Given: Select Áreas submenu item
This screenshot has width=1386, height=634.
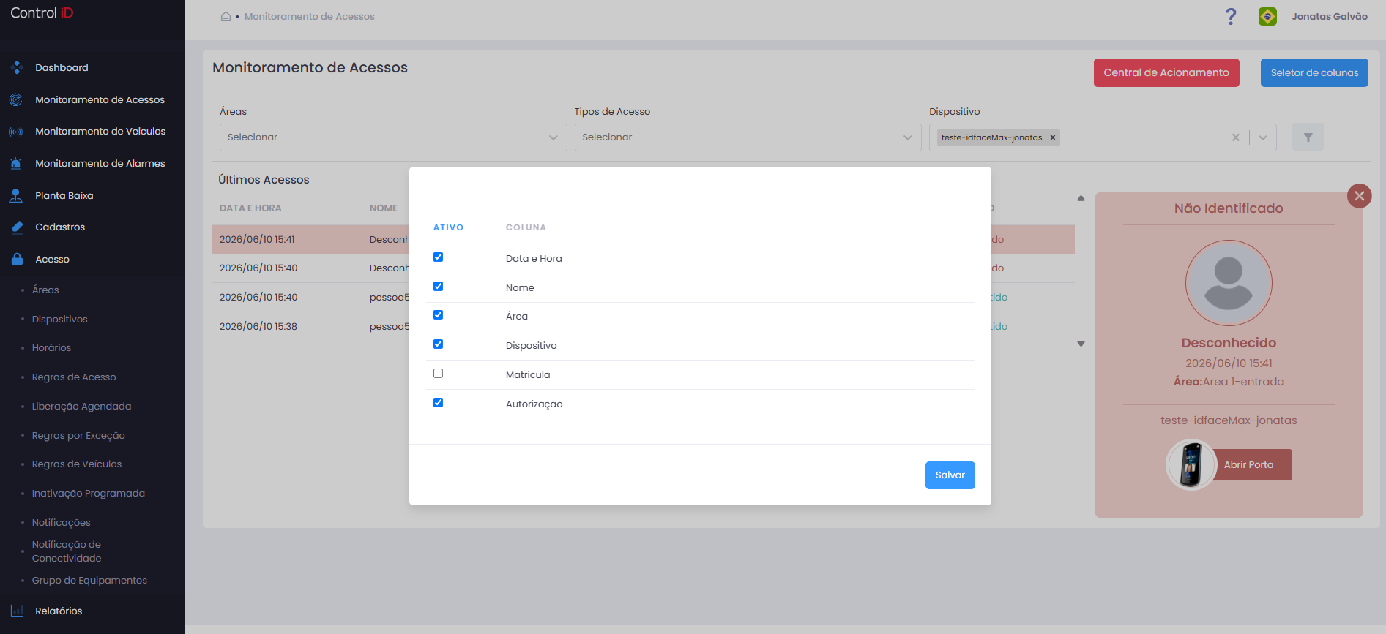Looking at the screenshot, I should (45, 290).
